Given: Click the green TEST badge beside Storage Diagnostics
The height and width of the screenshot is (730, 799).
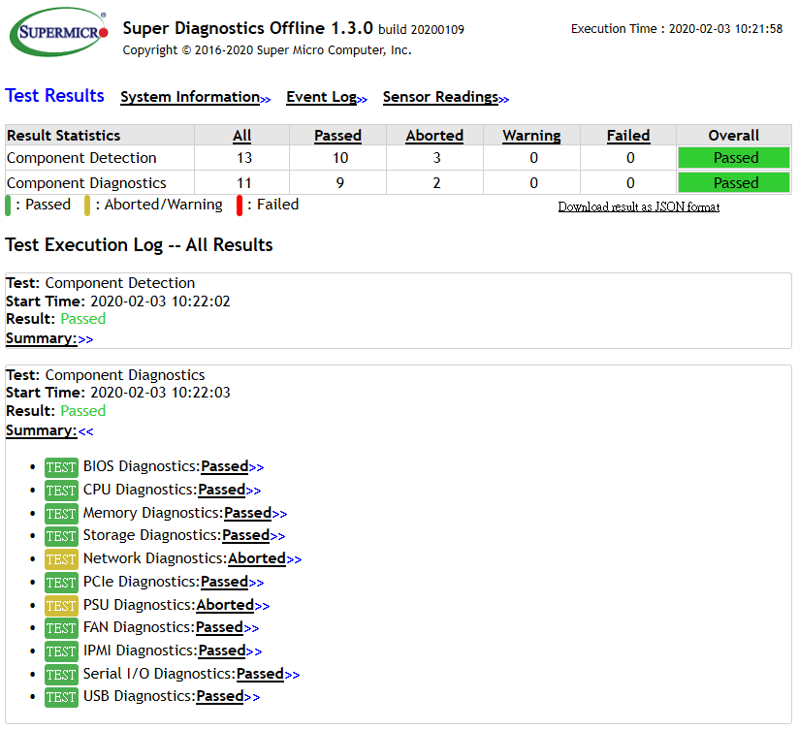Looking at the screenshot, I should point(61,536).
